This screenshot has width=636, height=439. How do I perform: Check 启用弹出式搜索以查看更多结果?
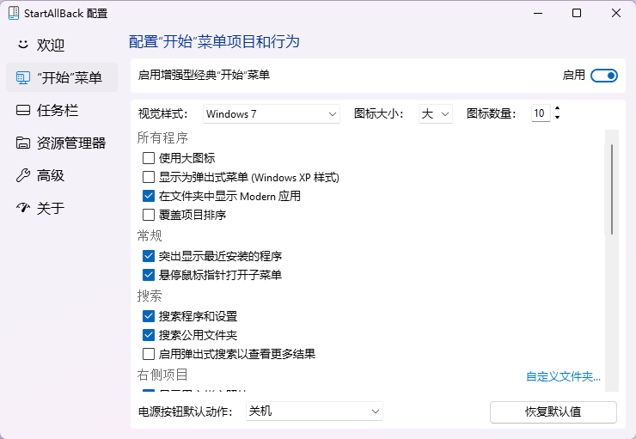pos(149,354)
